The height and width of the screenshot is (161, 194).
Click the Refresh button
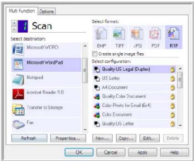coord(29,138)
